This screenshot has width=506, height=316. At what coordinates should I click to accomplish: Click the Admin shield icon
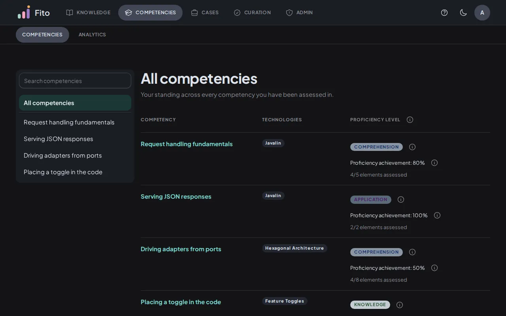click(289, 13)
